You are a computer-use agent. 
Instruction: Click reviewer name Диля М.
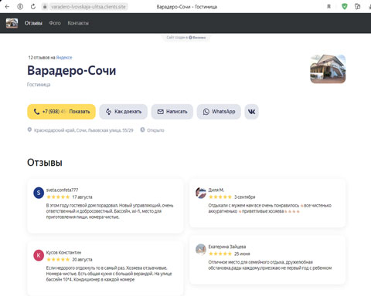(216, 190)
